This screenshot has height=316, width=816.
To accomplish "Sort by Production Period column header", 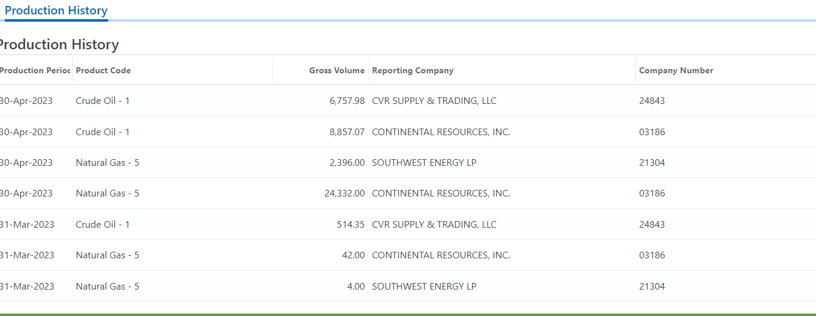I will (35, 70).
